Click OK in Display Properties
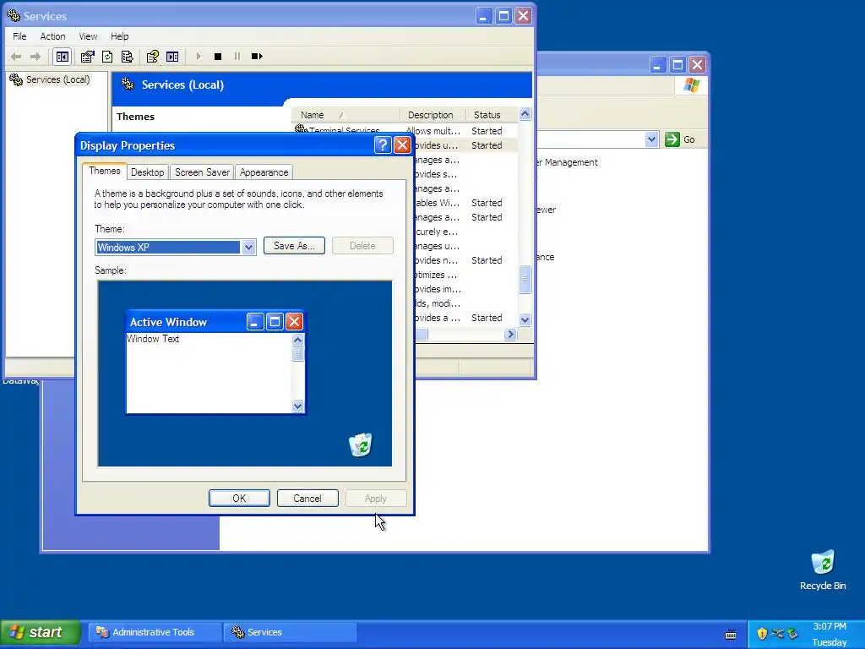The image size is (865, 649). click(239, 499)
